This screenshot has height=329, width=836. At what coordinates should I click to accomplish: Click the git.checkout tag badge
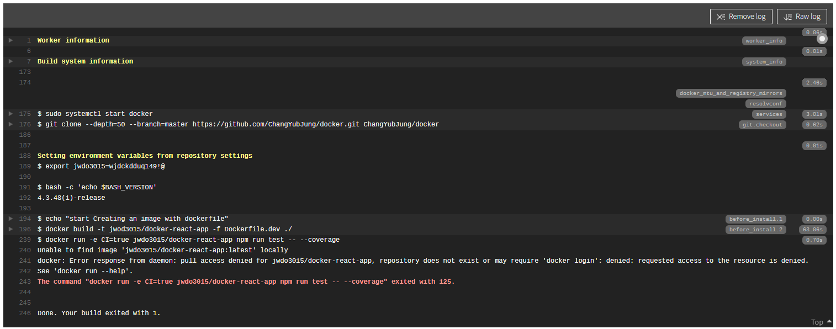click(x=762, y=125)
